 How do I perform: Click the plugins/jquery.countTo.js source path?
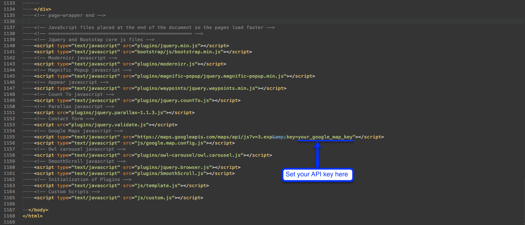[173, 101]
